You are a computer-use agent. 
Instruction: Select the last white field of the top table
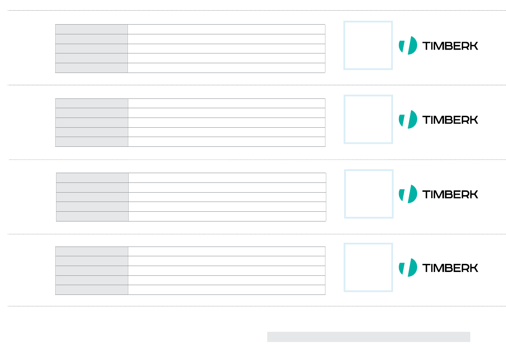coord(226,68)
